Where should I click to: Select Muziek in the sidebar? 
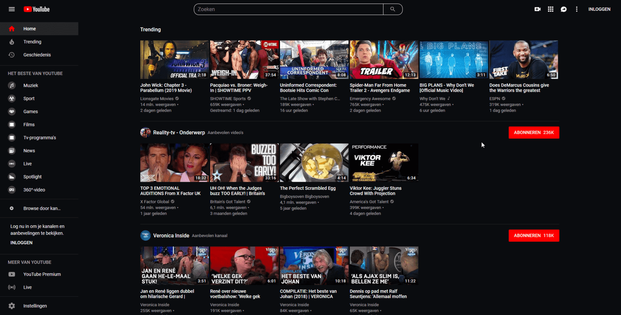[x=39, y=85]
